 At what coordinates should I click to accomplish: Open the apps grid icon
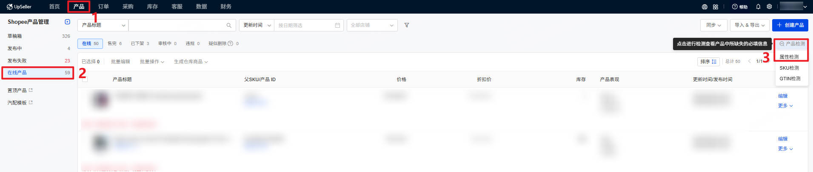coord(716,7)
